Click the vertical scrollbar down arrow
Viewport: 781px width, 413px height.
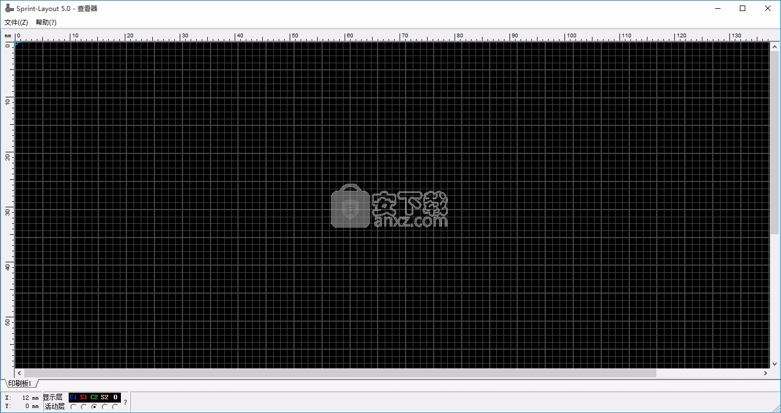(775, 364)
